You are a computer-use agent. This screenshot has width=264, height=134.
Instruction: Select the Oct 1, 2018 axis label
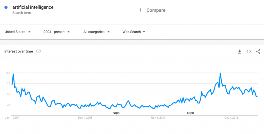231,118
